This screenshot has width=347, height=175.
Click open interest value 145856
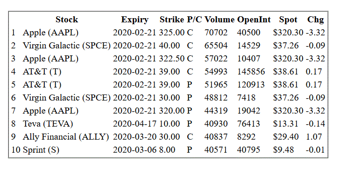[x=251, y=72]
